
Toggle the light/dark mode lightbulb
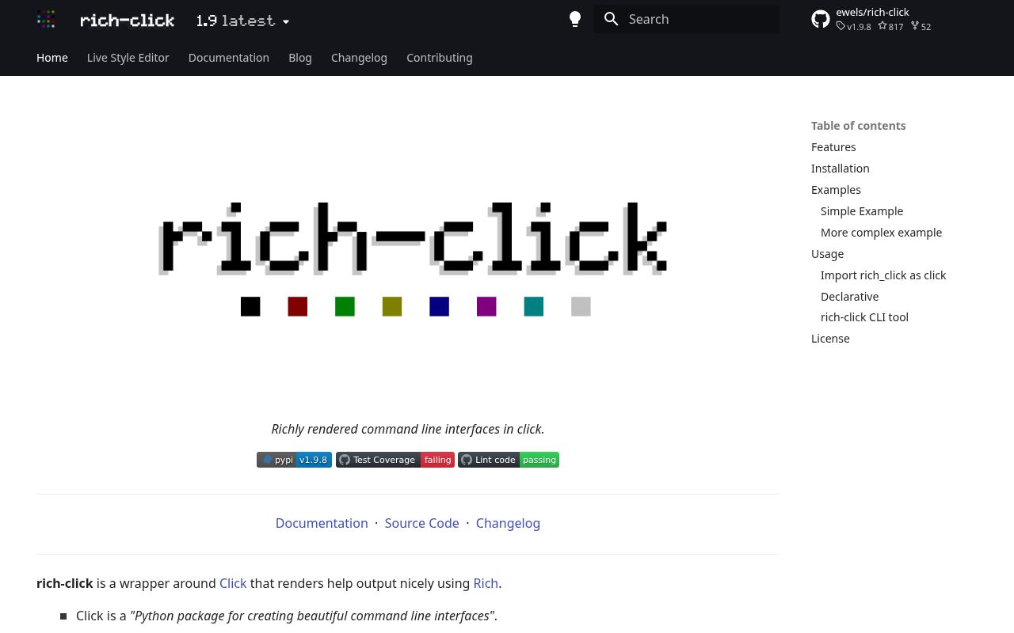[575, 19]
